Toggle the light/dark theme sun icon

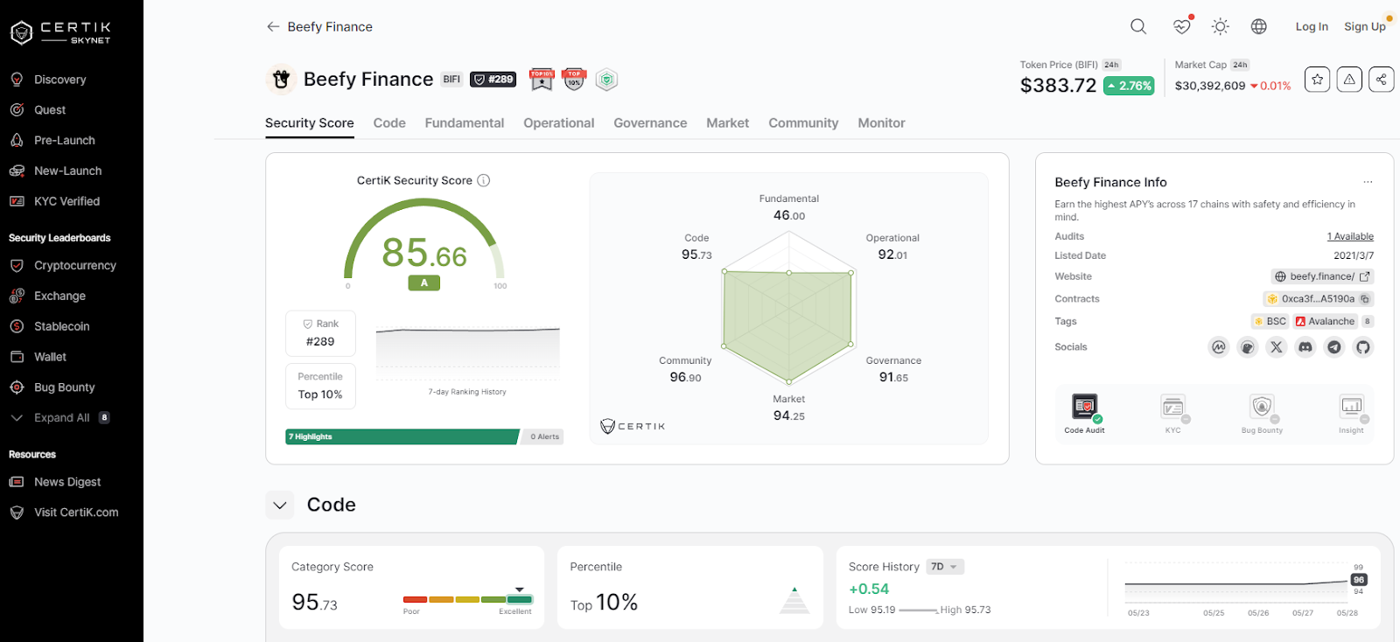coord(1220,27)
